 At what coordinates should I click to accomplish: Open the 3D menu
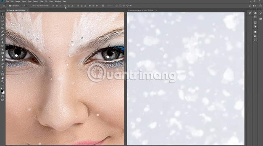coord(46,1)
